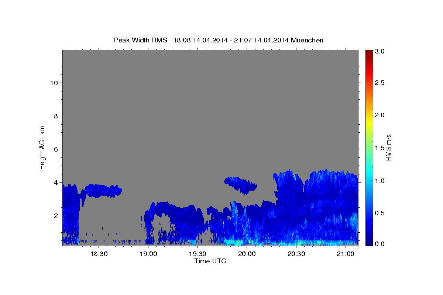Click the 'Muenchen' station name in title

[x=307, y=40]
